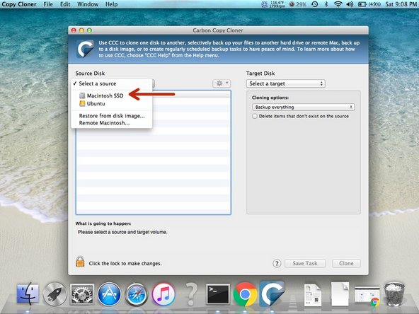The height and width of the screenshot is (314, 419).
Task: Open System Preferences gears in dock
Action: [82, 294]
